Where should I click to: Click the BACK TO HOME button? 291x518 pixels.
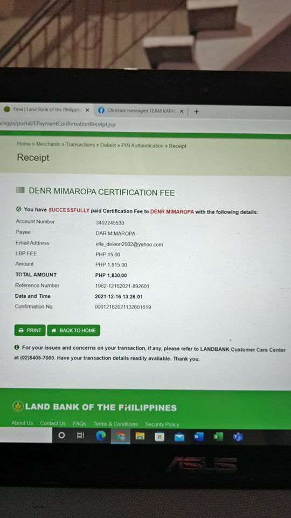pyautogui.click(x=74, y=330)
